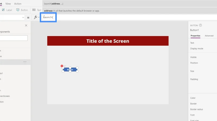Click the help icon next to BUTTON
Viewport: 217px width, 121px height.
click(200, 25)
